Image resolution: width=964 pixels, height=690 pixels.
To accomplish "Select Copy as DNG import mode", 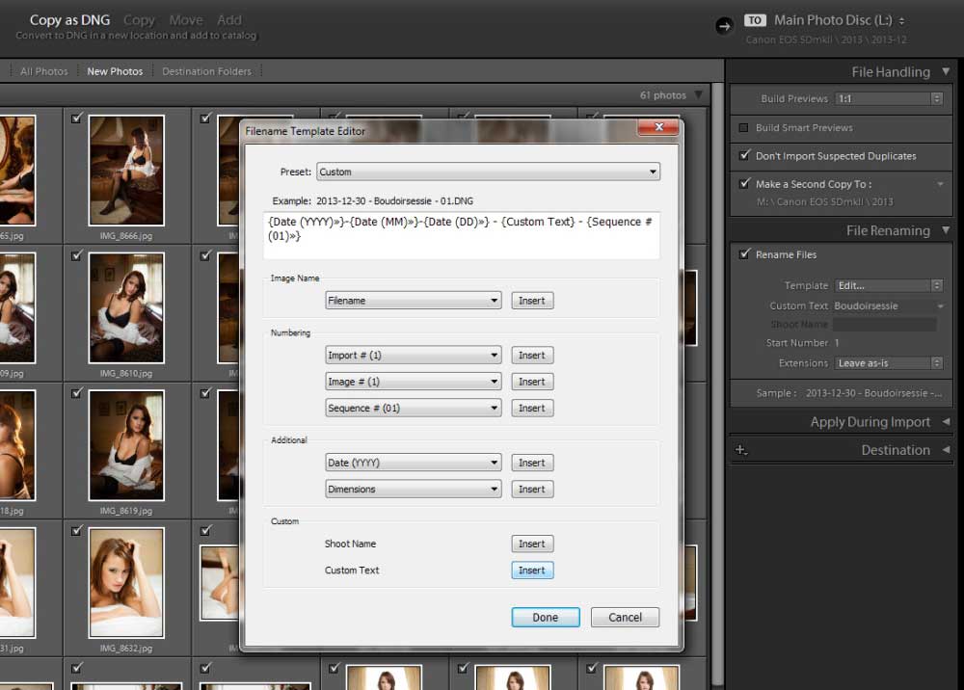I will click(69, 20).
